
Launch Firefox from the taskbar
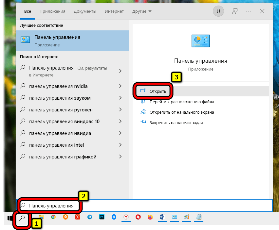(x=150, y=217)
